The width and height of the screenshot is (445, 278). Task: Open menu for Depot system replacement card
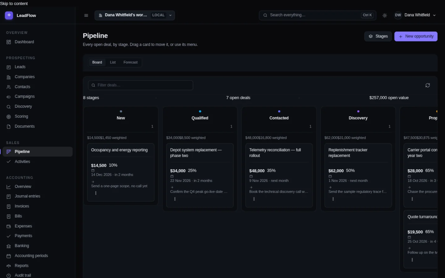coord(175,199)
